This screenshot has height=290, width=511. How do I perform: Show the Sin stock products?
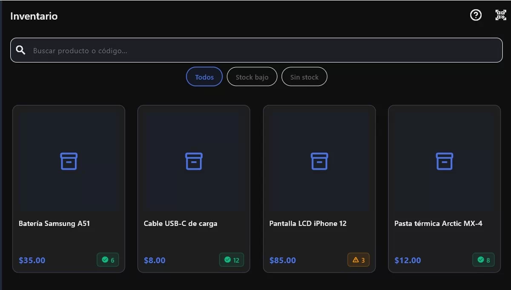tap(304, 77)
